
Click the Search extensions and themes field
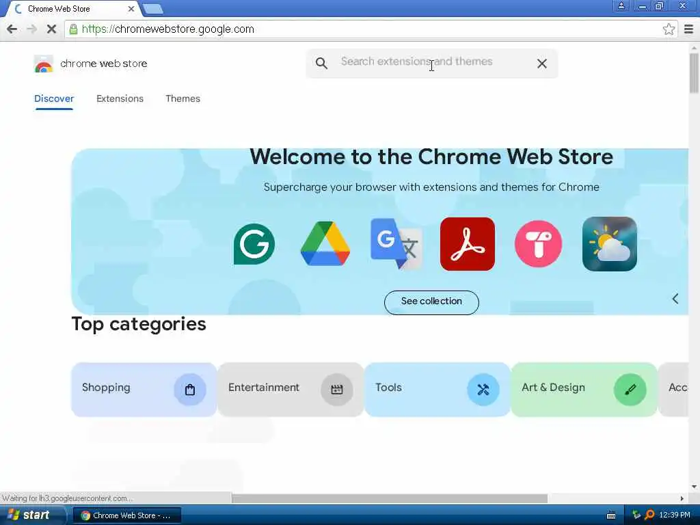pyautogui.click(x=432, y=64)
